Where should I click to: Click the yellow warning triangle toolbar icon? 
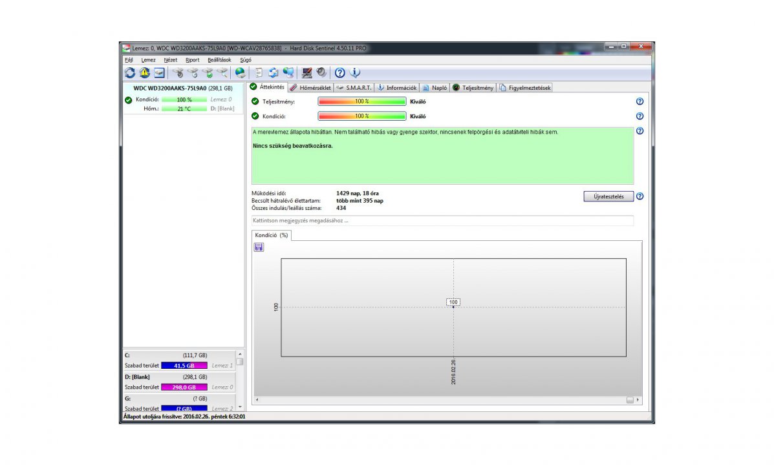(144, 73)
